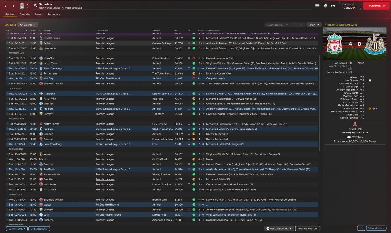Select the Tottenham match row circle

pyautogui.click(x=7, y=73)
